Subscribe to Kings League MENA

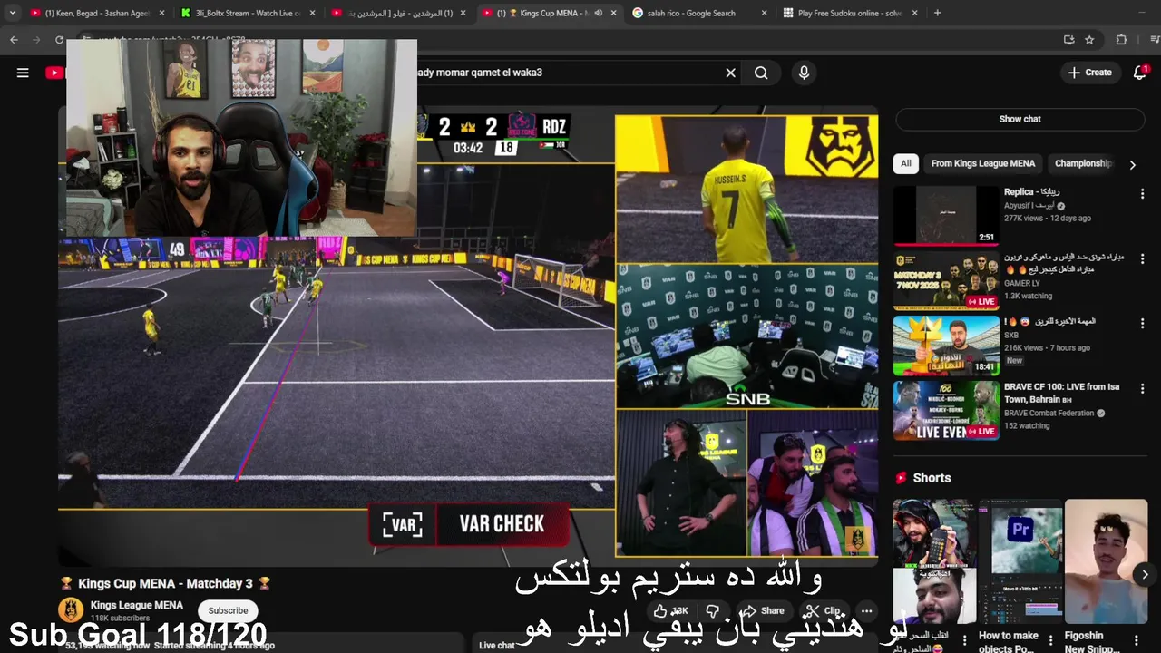(228, 610)
